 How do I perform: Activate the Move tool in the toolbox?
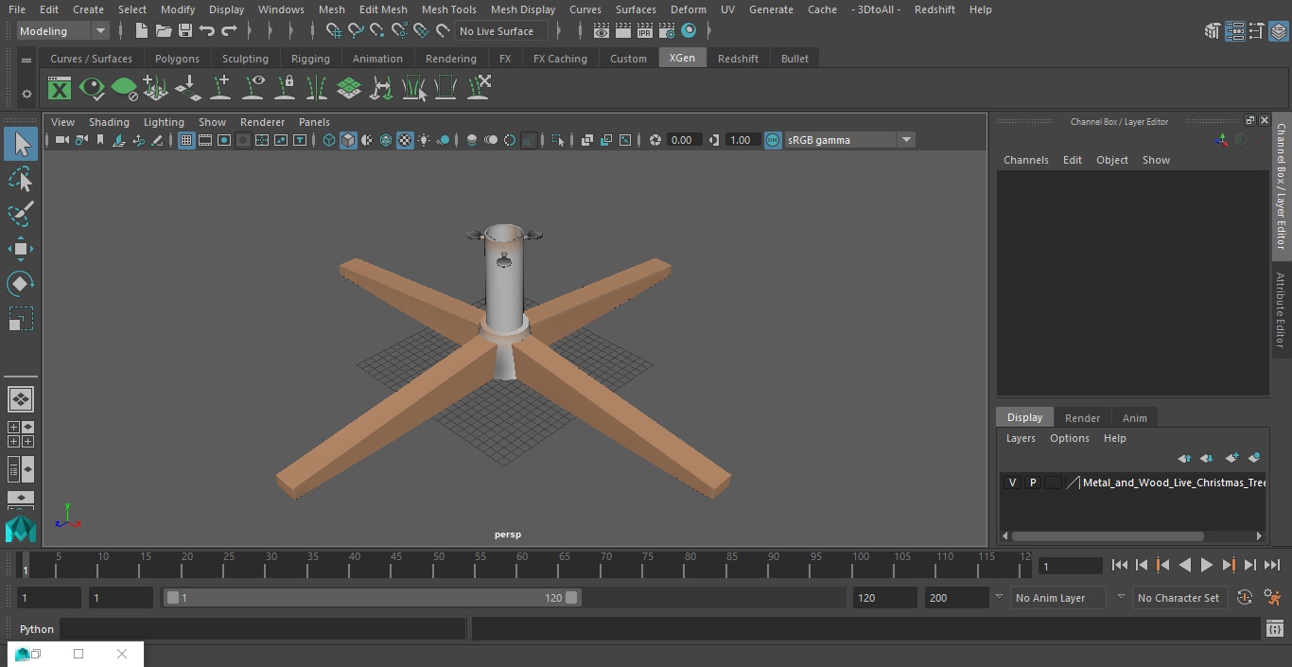(21, 250)
